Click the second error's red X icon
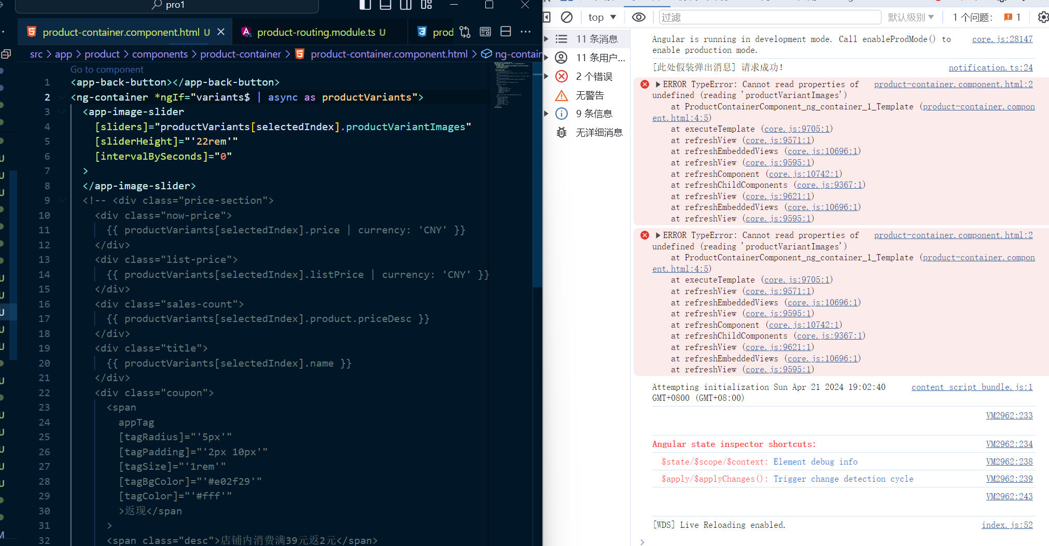 645,235
